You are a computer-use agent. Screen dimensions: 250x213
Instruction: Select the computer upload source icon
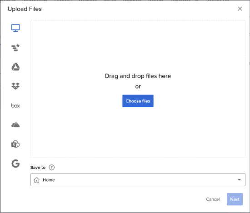click(15, 28)
